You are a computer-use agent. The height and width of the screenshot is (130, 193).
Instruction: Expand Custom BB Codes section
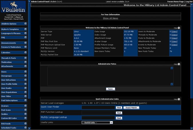coord(25,118)
